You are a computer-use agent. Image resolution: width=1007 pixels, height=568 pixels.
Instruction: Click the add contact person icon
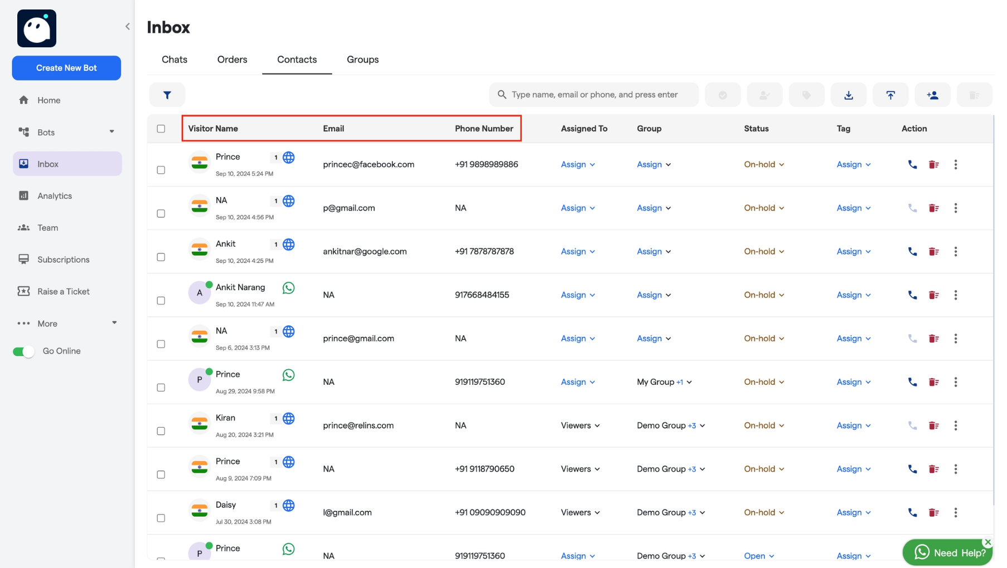pyautogui.click(x=932, y=95)
